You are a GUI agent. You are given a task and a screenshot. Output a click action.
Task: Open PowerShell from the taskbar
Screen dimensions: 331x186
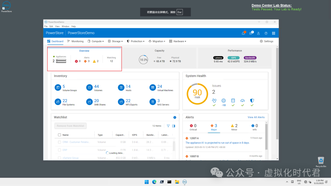pyautogui.click(x=162, y=182)
